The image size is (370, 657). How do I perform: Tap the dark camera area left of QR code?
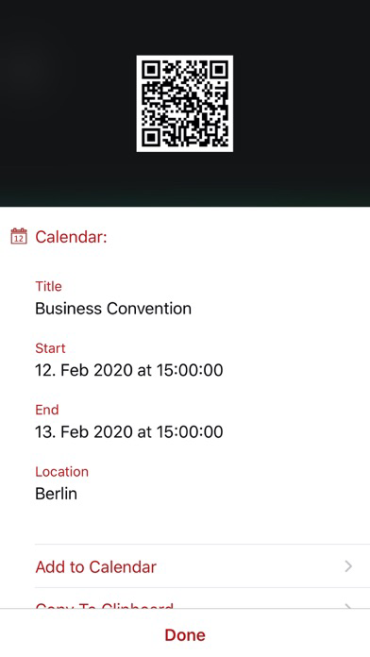tap(68, 104)
